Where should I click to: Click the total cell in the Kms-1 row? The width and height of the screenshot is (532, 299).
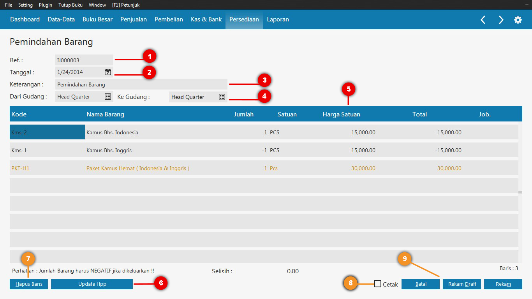(x=448, y=150)
